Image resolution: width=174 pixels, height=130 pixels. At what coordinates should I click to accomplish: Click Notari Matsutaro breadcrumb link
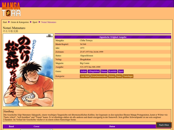[49, 22]
